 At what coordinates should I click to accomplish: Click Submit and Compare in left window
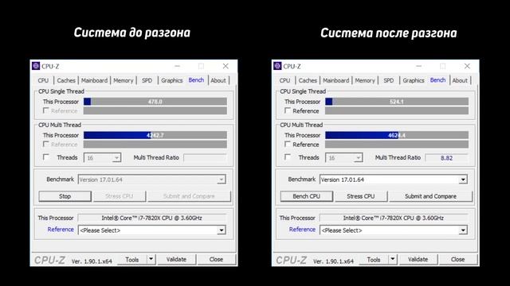point(189,196)
